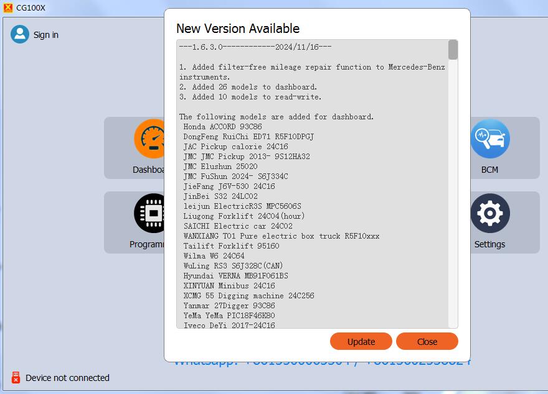
Task: Click the JAC Pickup calorie 24C16 line
Action: click(x=236, y=147)
